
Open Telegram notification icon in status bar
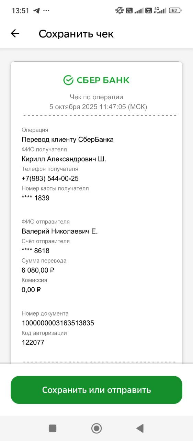pyautogui.click(x=36, y=10)
